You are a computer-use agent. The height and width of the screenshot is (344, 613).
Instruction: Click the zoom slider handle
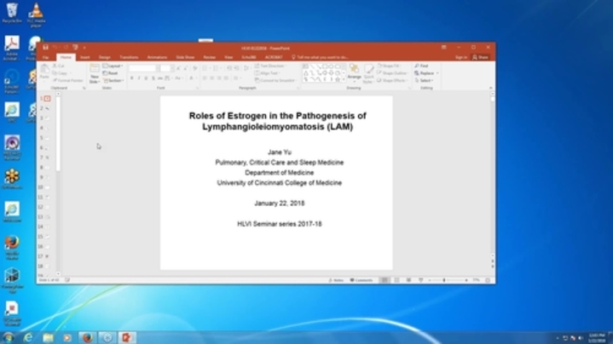click(x=444, y=280)
